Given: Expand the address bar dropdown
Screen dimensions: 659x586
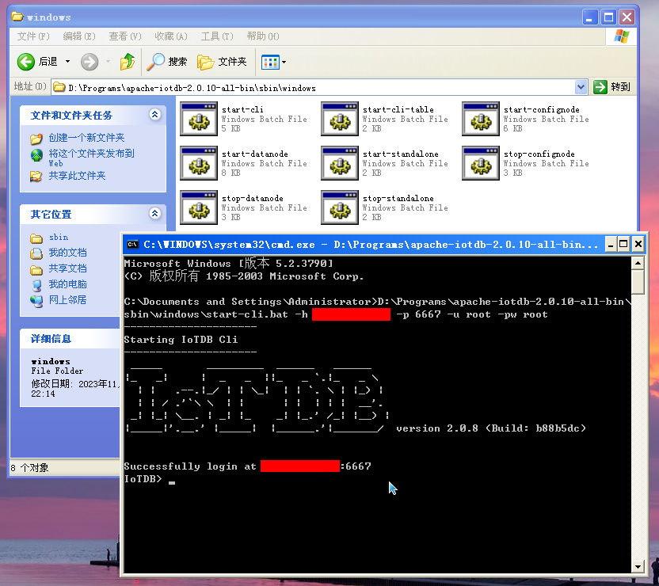Looking at the screenshot, I should (x=581, y=87).
